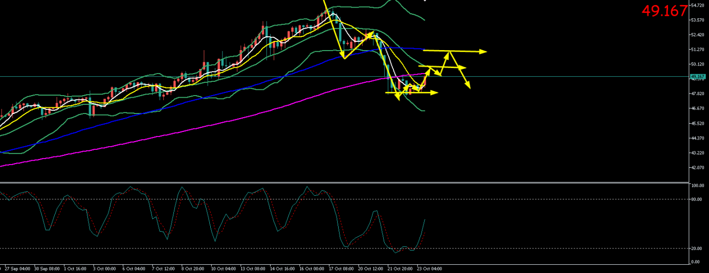Select the middle yellow horizontal arrow's head
The image size is (709, 273).
coord(463,67)
